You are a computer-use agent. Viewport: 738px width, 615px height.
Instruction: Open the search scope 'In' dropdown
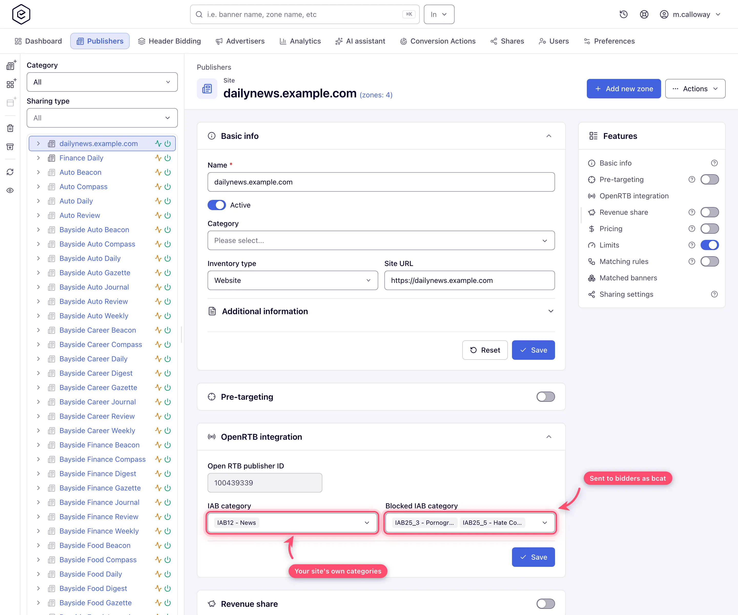coord(439,14)
